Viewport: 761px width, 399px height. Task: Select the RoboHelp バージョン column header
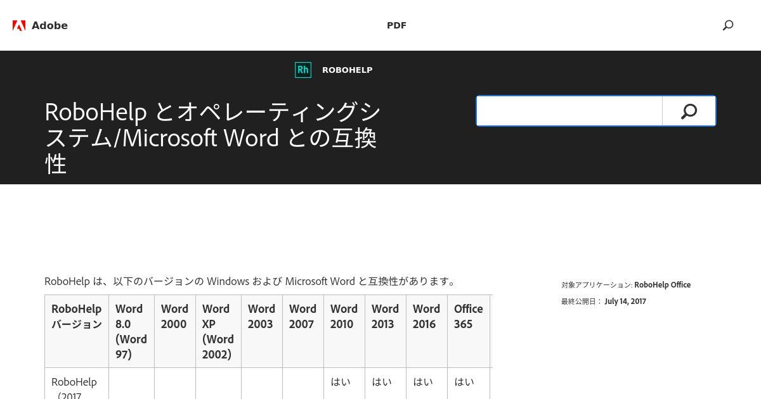point(77,331)
